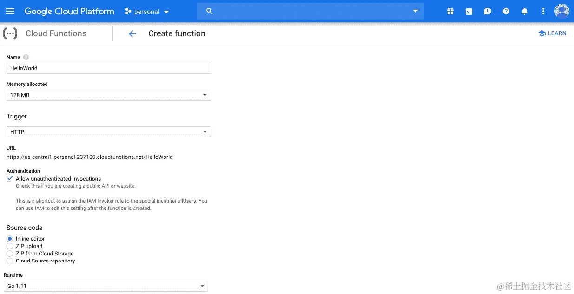Open the notifications bell
This screenshot has height=294, width=574.
click(525, 11)
